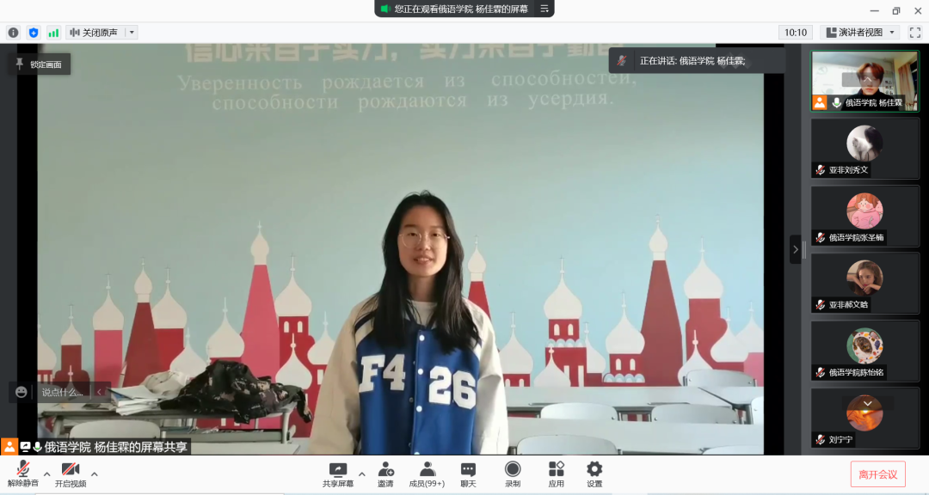Open 设置 settings gear
This screenshot has height=495, width=929.
click(x=594, y=474)
